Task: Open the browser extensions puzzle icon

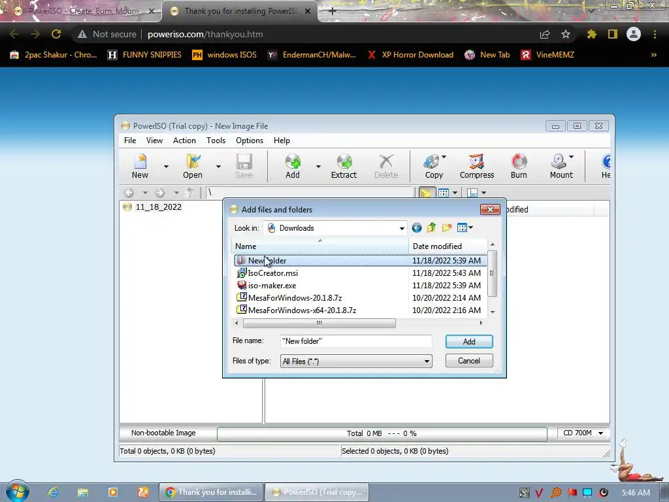Action: click(591, 34)
